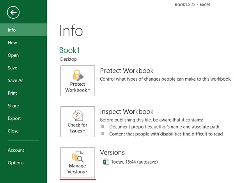Click the Protect Workbook heading

pos(127,70)
